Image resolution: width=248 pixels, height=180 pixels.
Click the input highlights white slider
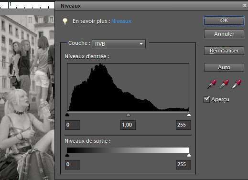189,115
